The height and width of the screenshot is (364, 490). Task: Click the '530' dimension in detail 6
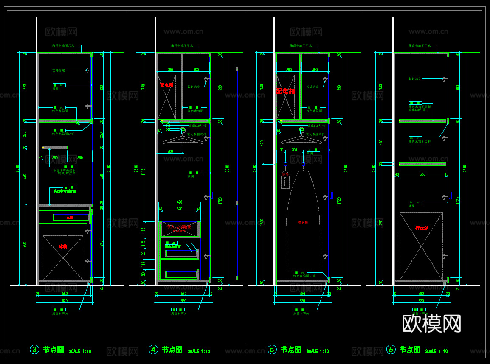click(x=422, y=174)
